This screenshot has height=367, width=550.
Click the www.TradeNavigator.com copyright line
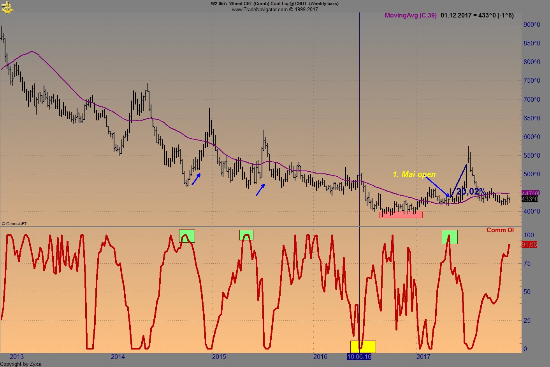(x=275, y=9)
